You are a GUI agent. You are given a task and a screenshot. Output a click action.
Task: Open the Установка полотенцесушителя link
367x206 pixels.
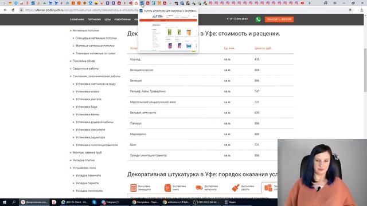click(x=96, y=145)
